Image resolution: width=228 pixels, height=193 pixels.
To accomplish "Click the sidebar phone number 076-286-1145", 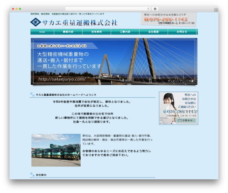I will (x=181, y=111).
